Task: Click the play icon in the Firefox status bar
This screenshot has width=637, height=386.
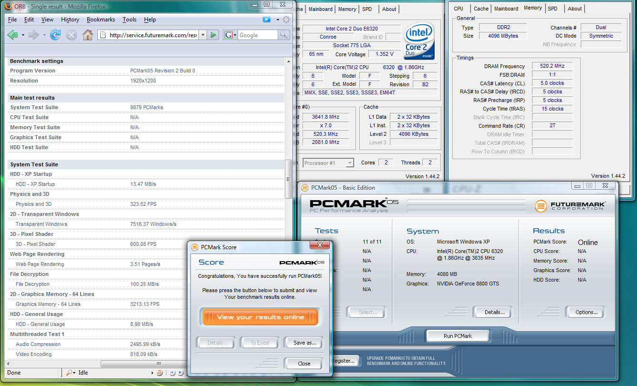Action: click(180, 373)
